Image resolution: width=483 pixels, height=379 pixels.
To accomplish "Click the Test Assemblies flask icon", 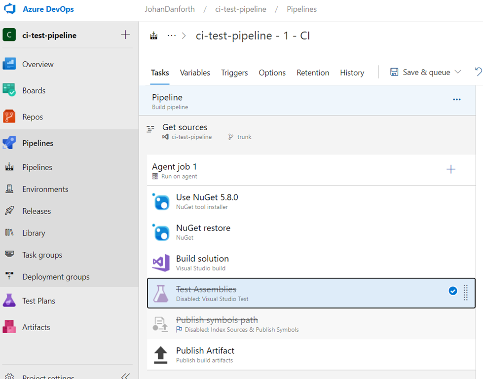I will [x=161, y=293].
